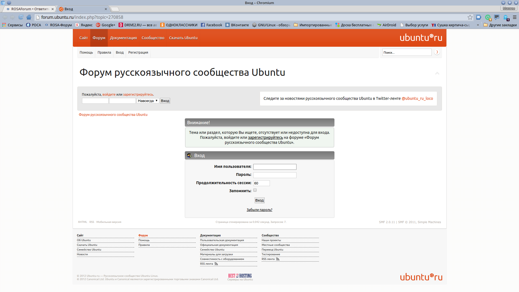
Task: Open the Официальная документация footer link
Action: coord(219,245)
